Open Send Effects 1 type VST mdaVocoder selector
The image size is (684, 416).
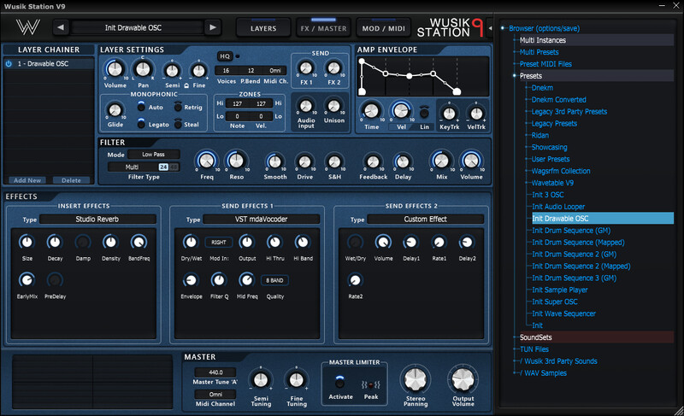tap(262, 220)
